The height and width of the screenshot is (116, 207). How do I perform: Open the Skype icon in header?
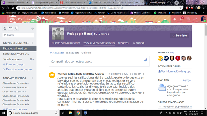point(174,19)
